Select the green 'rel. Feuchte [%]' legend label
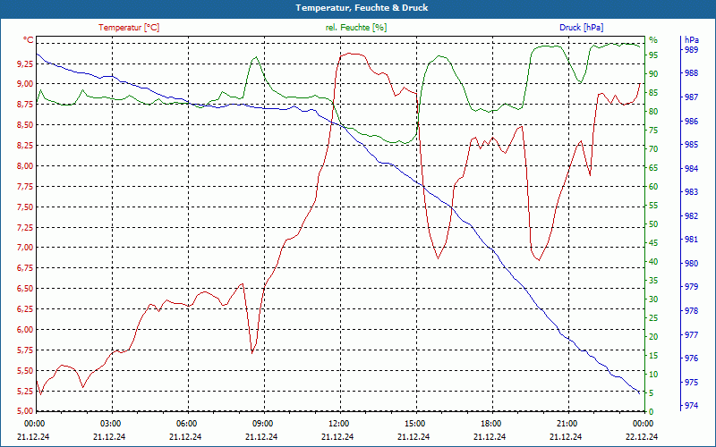Image resolution: width=716 pixels, height=447 pixels. pos(355,28)
